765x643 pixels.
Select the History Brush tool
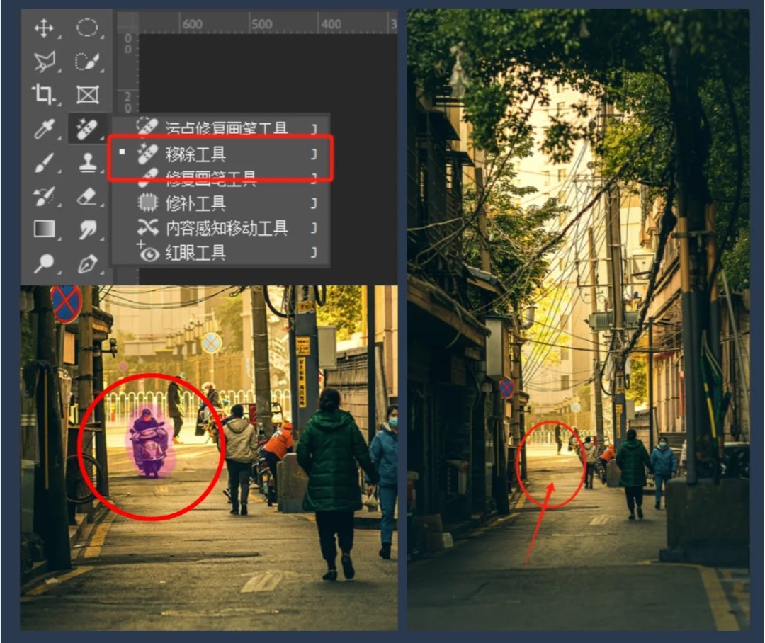coord(44,196)
